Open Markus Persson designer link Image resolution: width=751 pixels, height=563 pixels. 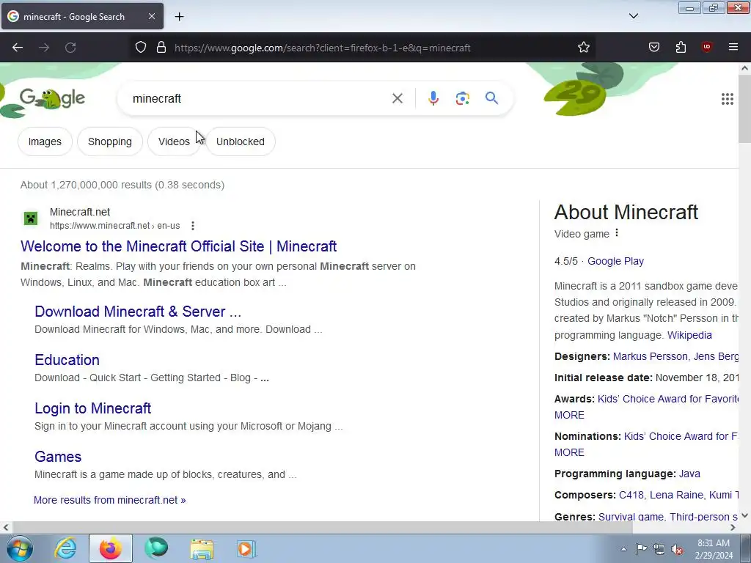(650, 356)
